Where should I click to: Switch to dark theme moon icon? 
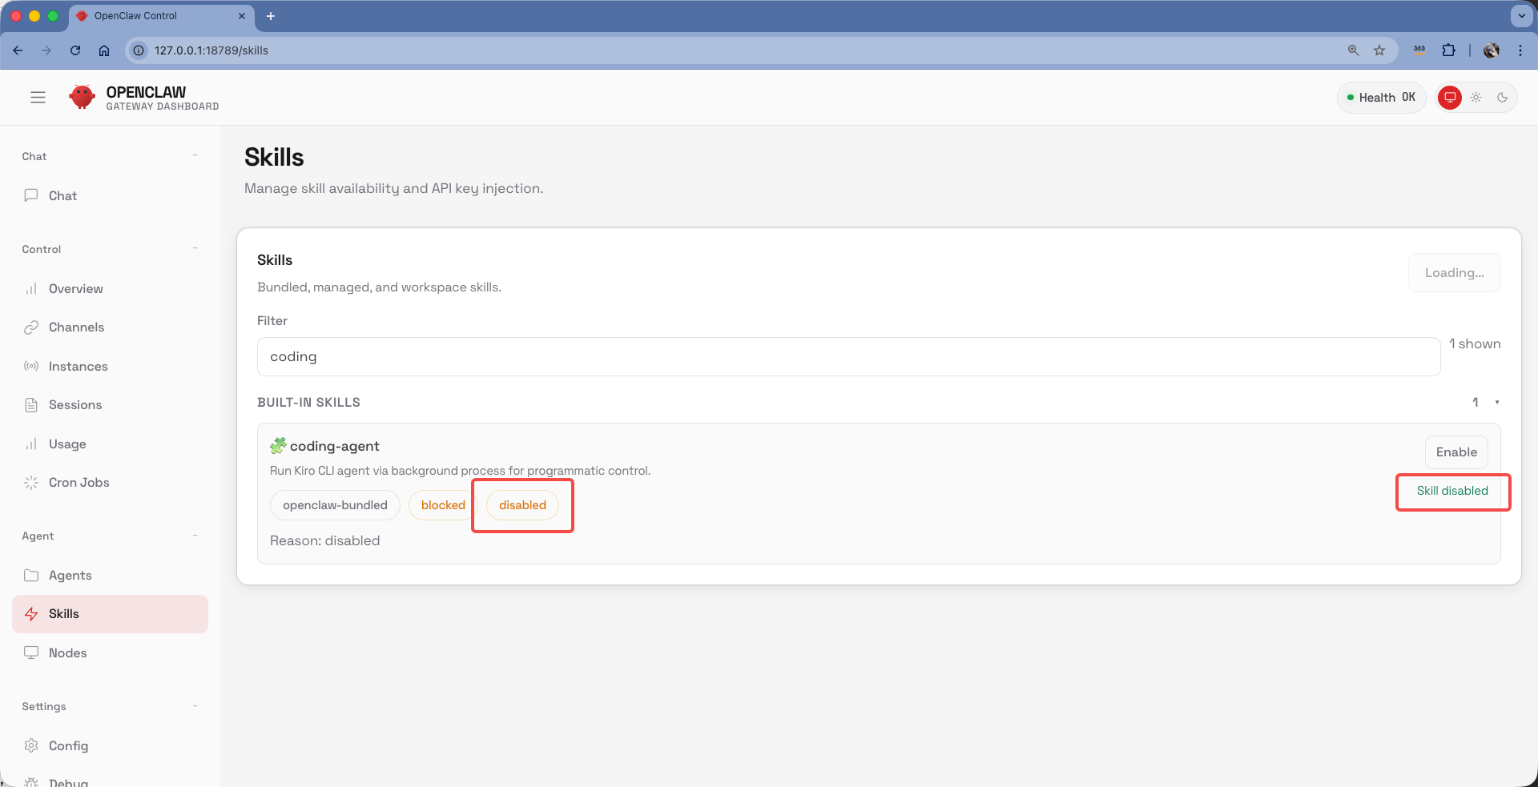click(1502, 98)
